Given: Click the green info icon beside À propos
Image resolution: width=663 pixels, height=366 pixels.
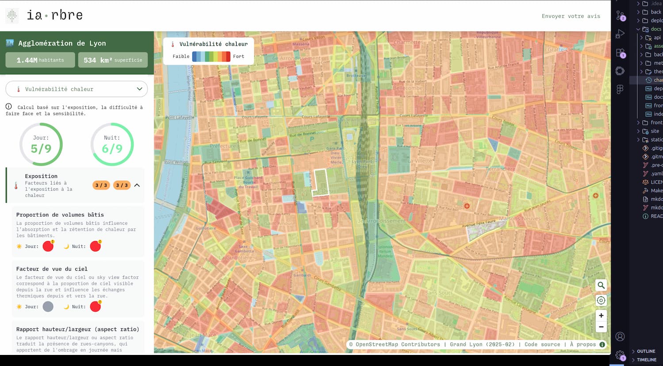Looking at the screenshot, I should pyautogui.click(x=602, y=344).
